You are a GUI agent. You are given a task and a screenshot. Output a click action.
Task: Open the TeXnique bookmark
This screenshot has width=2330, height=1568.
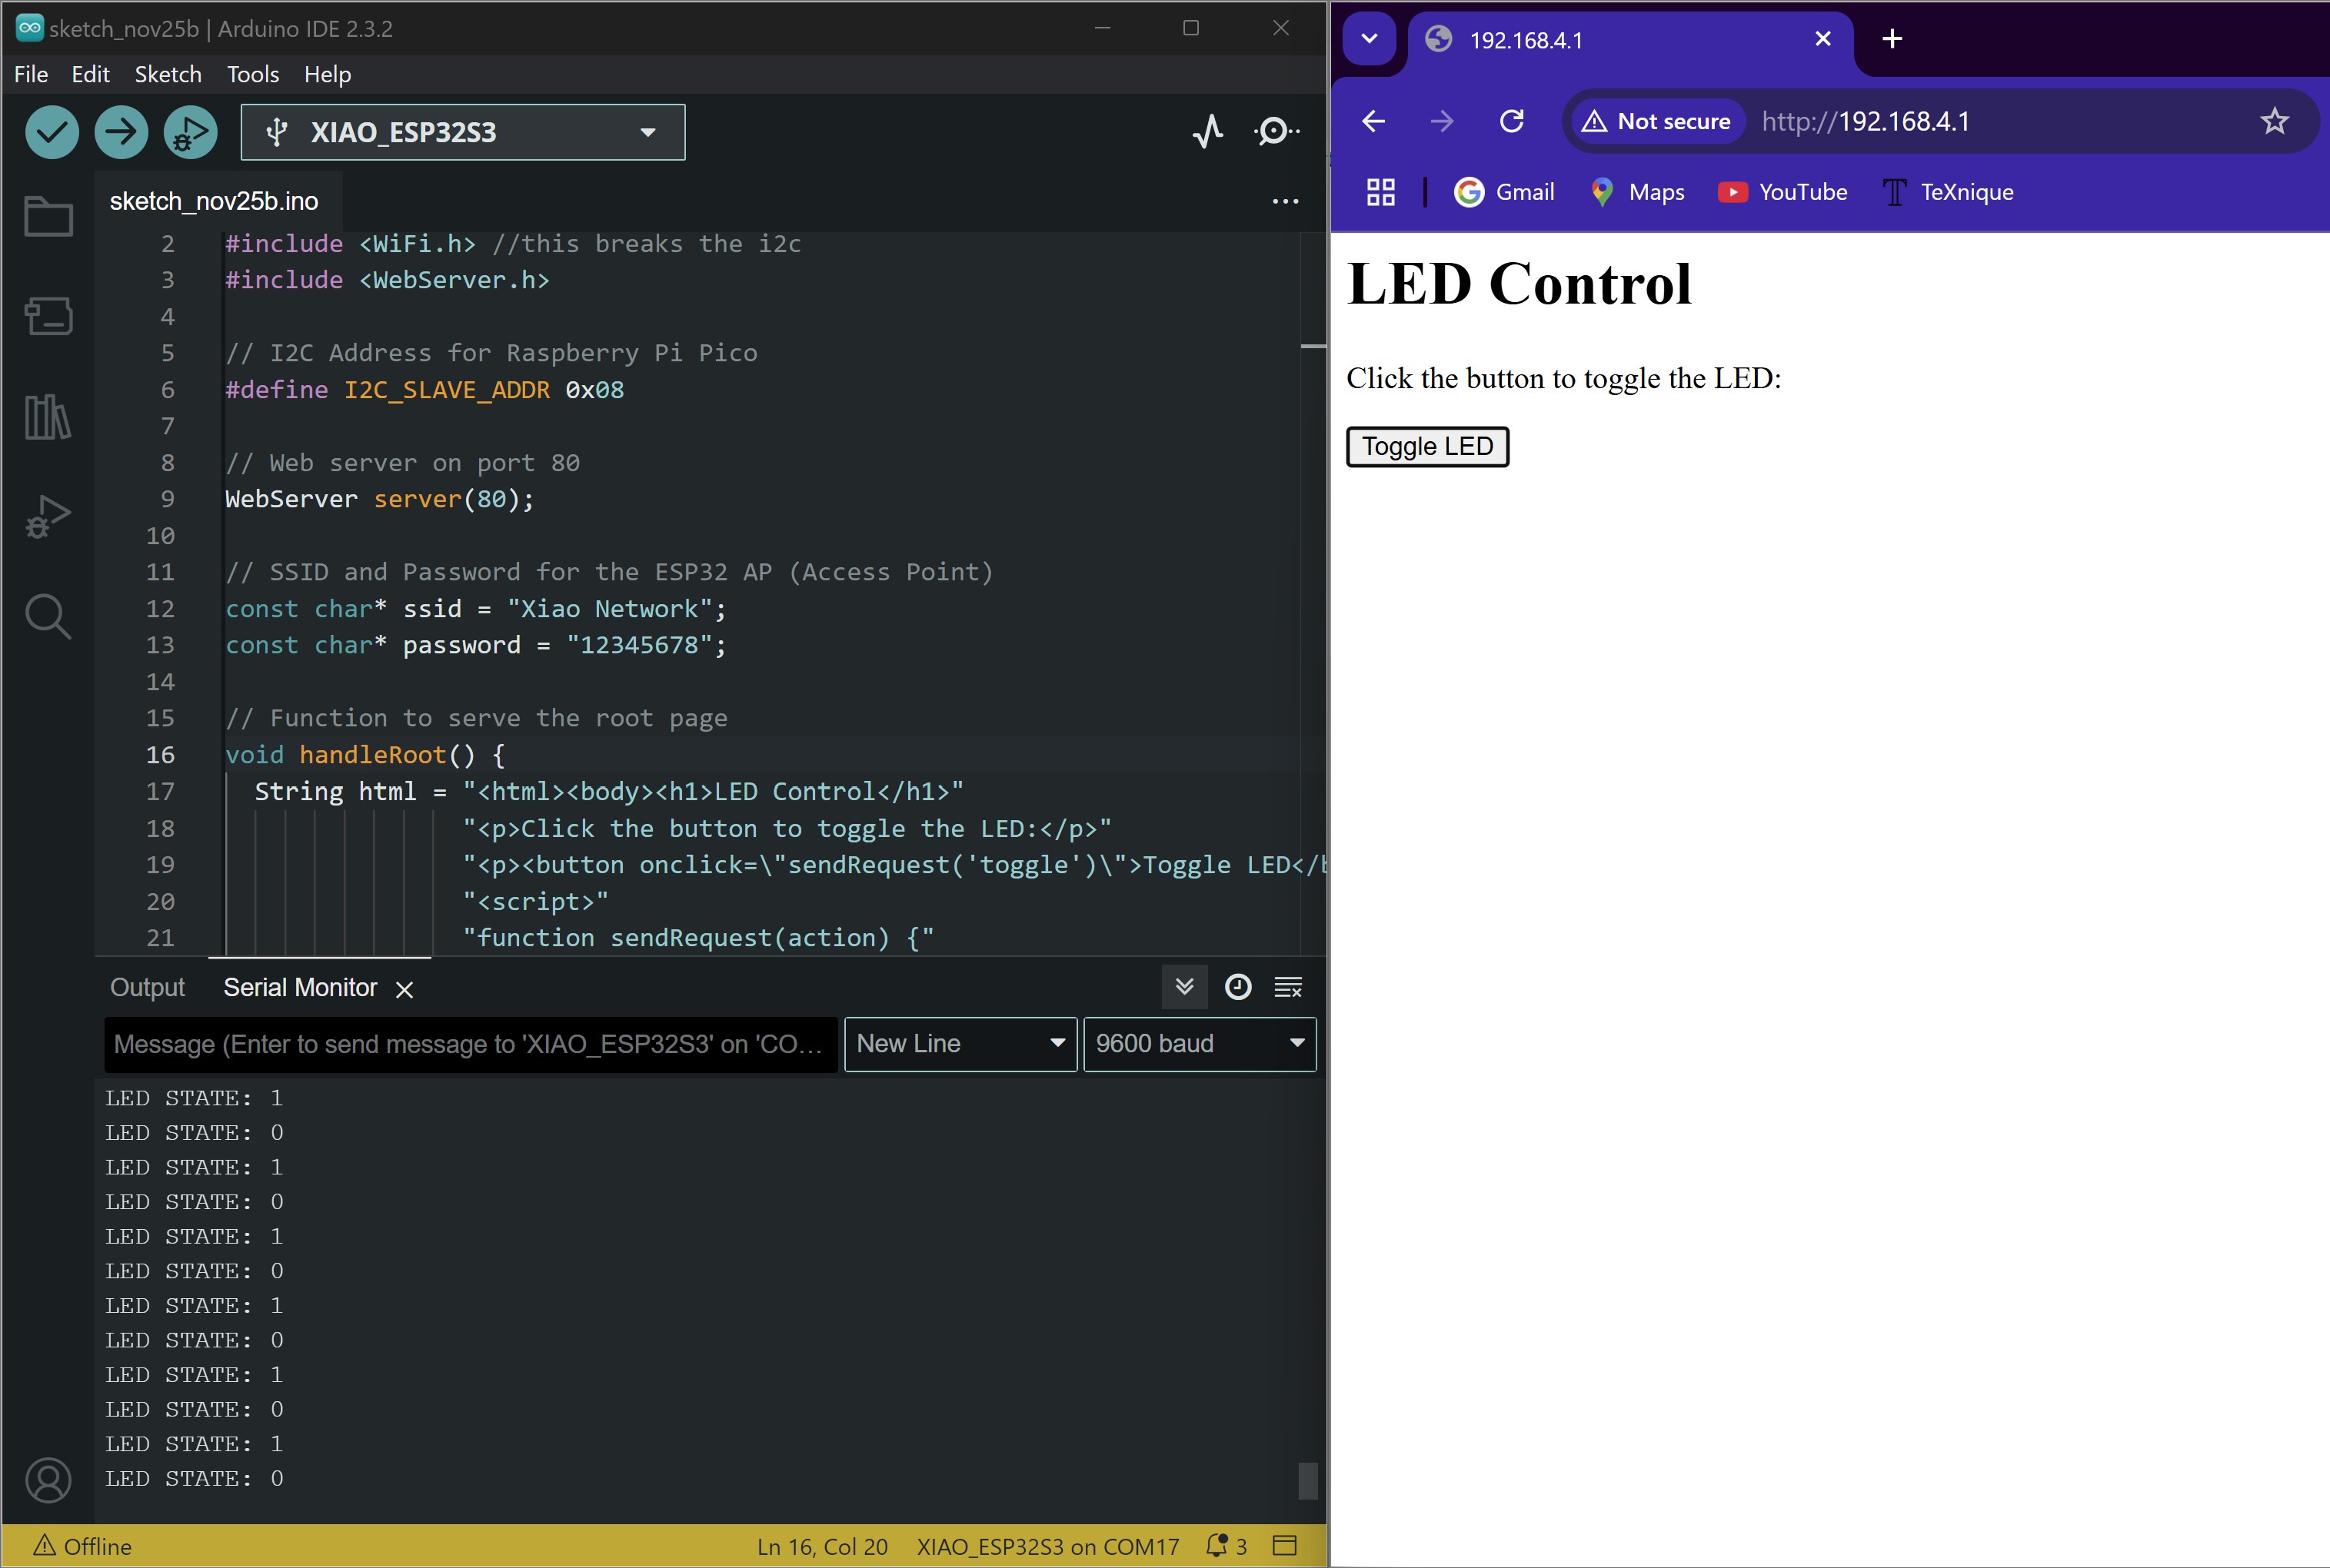1948,192
